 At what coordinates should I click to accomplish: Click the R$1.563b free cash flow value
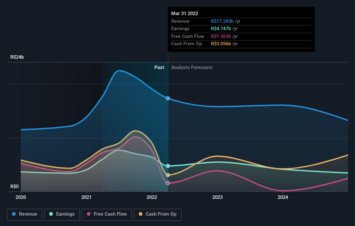point(221,36)
